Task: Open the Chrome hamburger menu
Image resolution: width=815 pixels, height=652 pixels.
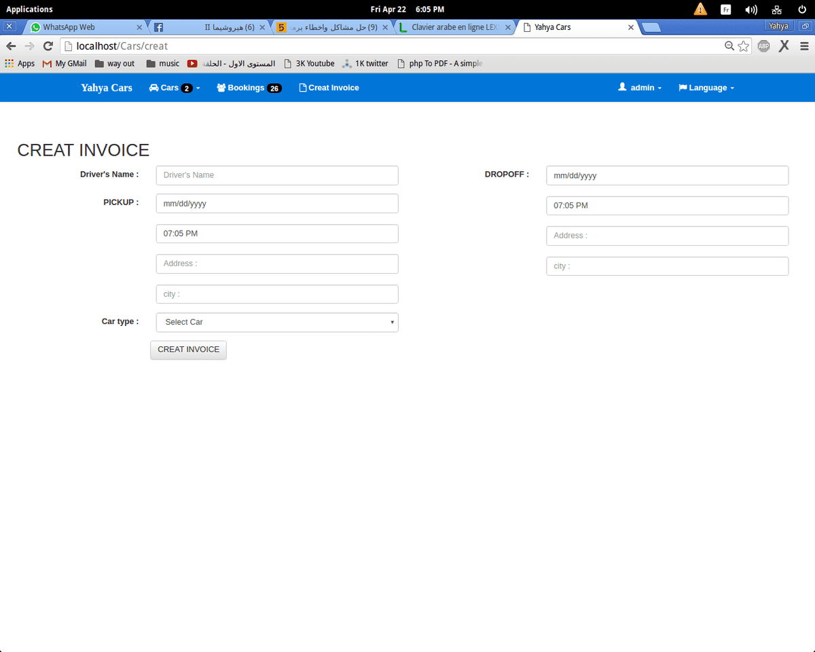Action: coord(804,46)
